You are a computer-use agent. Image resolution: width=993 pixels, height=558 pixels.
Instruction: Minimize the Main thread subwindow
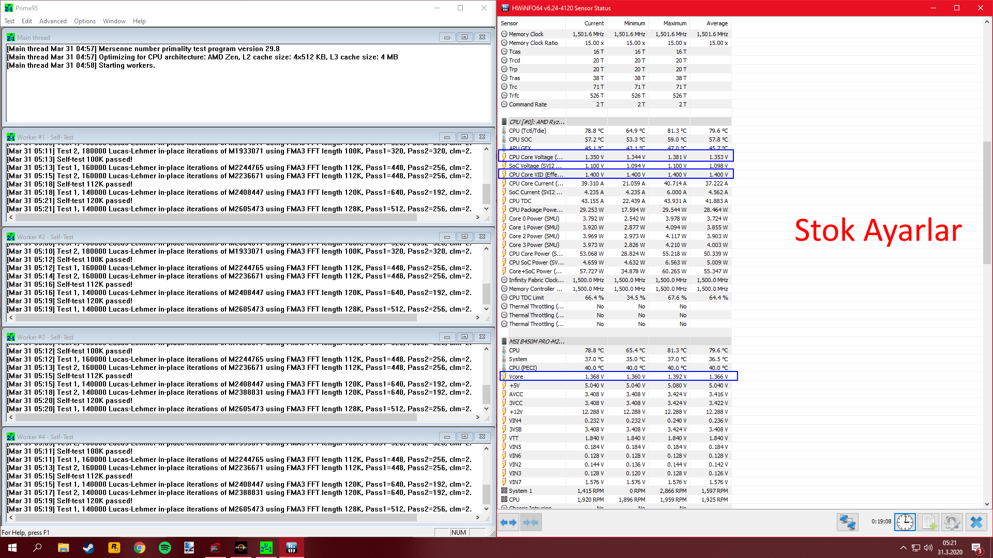pos(447,37)
